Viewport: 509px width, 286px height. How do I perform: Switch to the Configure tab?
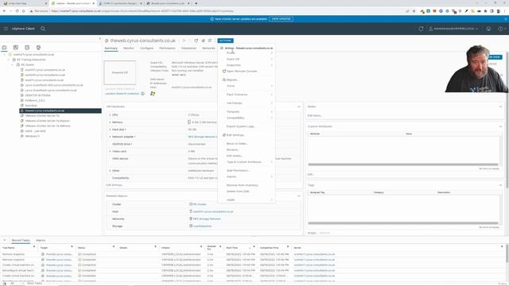pos(146,48)
